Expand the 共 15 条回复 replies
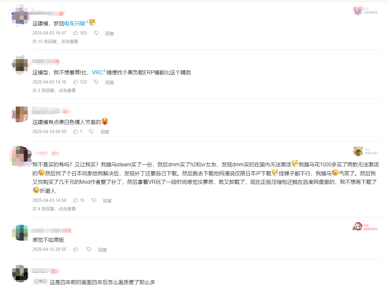The height and width of the screenshot is (287, 388). click(x=55, y=41)
